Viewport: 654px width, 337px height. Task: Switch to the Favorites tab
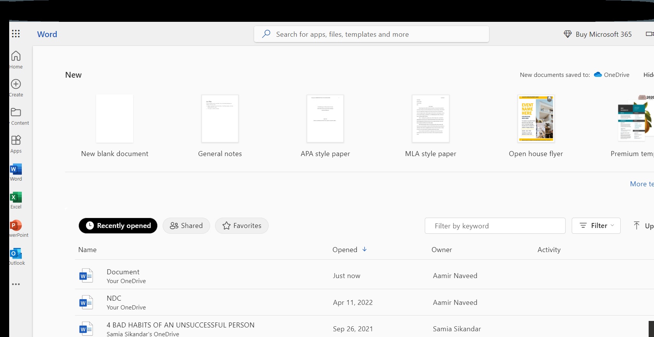click(242, 226)
